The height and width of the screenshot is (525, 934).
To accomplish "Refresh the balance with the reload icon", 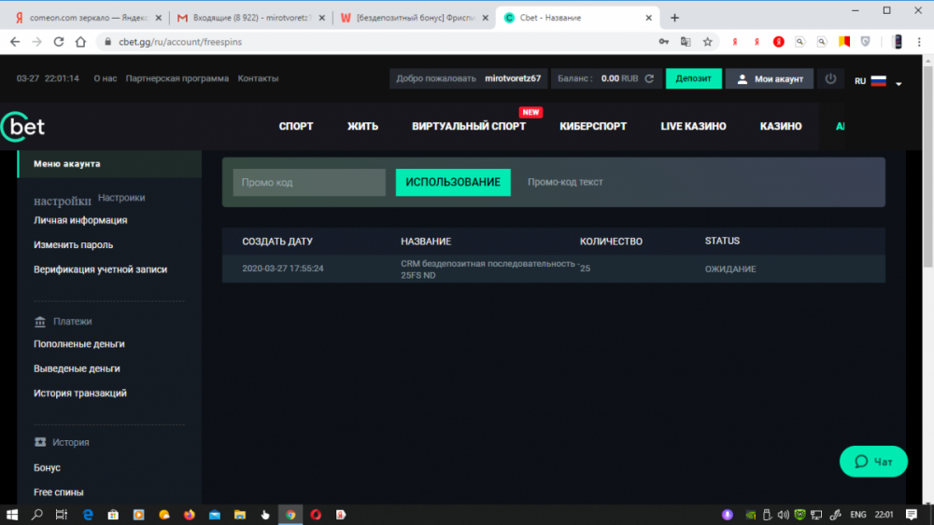I will click(650, 79).
